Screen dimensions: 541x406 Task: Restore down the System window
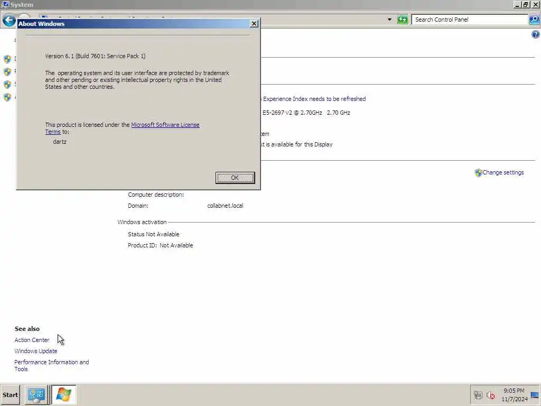526,4
